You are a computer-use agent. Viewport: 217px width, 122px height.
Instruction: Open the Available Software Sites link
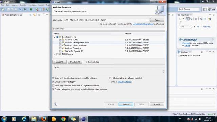pyautogui.click(x=143, y=24)
